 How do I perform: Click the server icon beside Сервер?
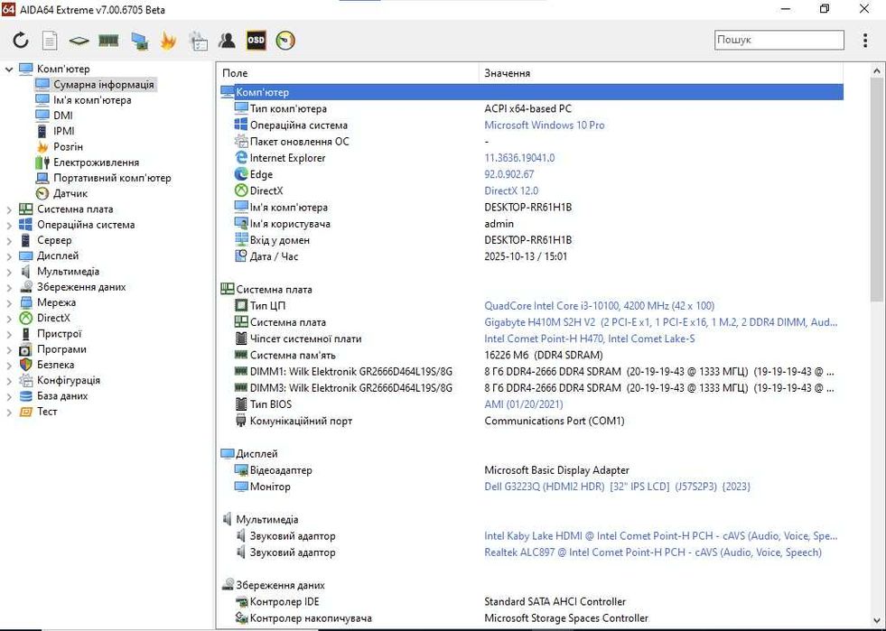pos(26,240)
